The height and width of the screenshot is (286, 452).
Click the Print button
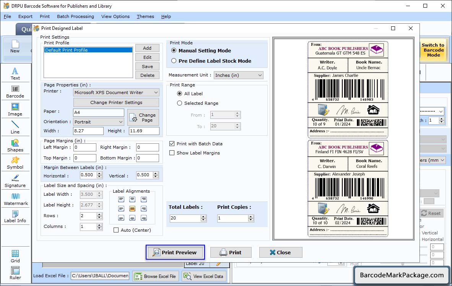pos(231,252)
